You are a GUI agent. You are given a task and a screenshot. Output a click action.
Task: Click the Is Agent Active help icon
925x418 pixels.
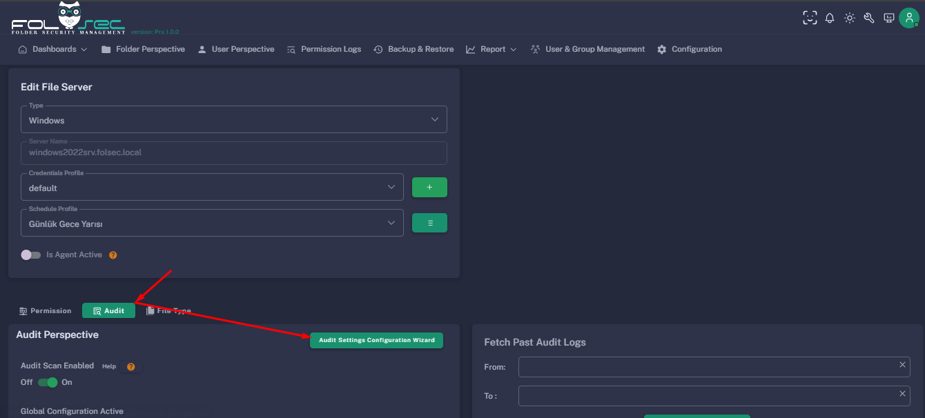(113, 255)
